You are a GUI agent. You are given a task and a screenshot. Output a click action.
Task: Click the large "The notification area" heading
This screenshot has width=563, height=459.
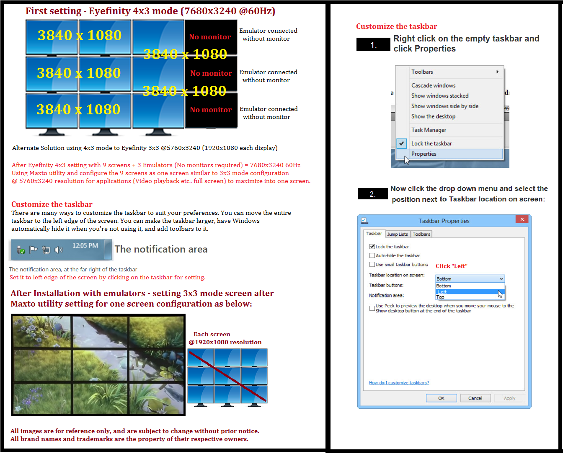pos(161,249)
